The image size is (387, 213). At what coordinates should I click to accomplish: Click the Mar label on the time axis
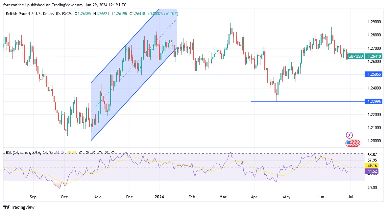[x=223, y=197]
